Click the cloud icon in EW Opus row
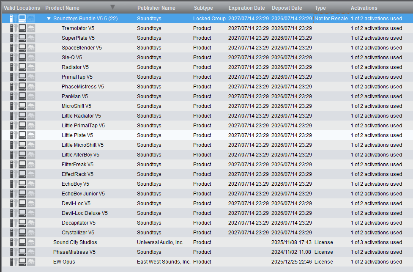 (x=31, y=262)
